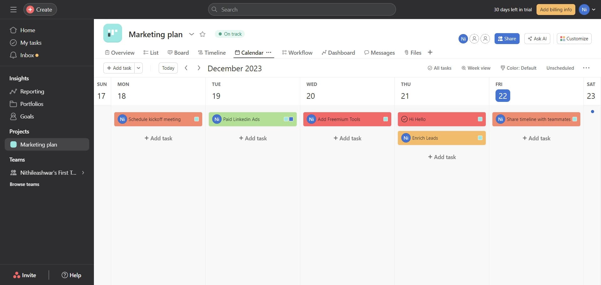The image size is (601, 285).
Task: Open the sidebar hamburger menu
Action: [13, 9]
